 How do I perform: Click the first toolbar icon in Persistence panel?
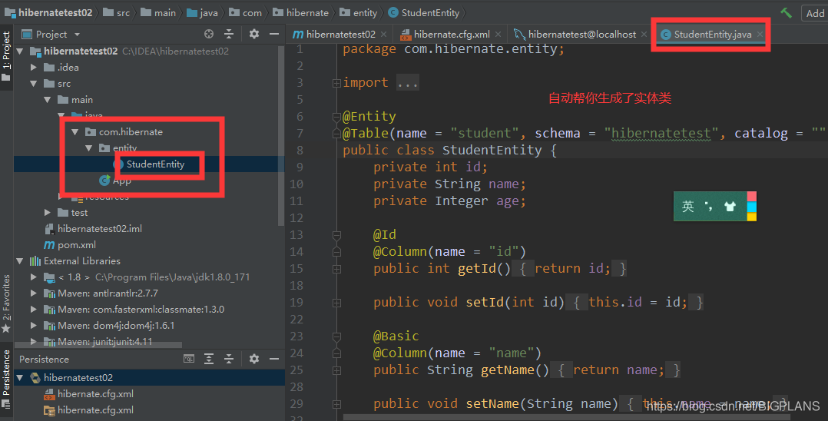[x=189, y=359]
